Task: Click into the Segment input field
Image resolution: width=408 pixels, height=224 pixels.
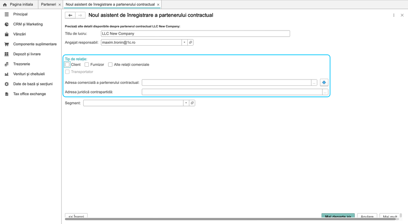Action: [x=133, y=103]
